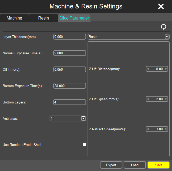Click the Z Retract Speed(mm/s) label
The height and width of the screenshot is (171, 172).
pos(107,129)
